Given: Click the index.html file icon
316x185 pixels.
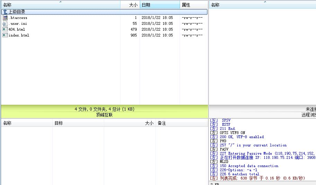Looking at the screenshot, I should pyautogui.click(x=5, y=35).
